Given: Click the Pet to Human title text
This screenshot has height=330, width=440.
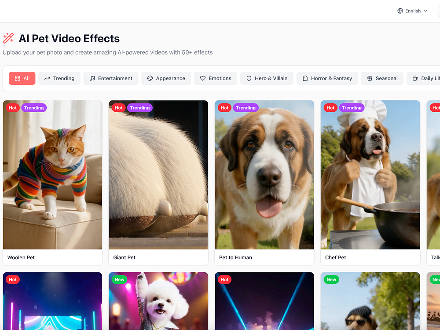Looking at the screenshot, I should tap(235, 257).
